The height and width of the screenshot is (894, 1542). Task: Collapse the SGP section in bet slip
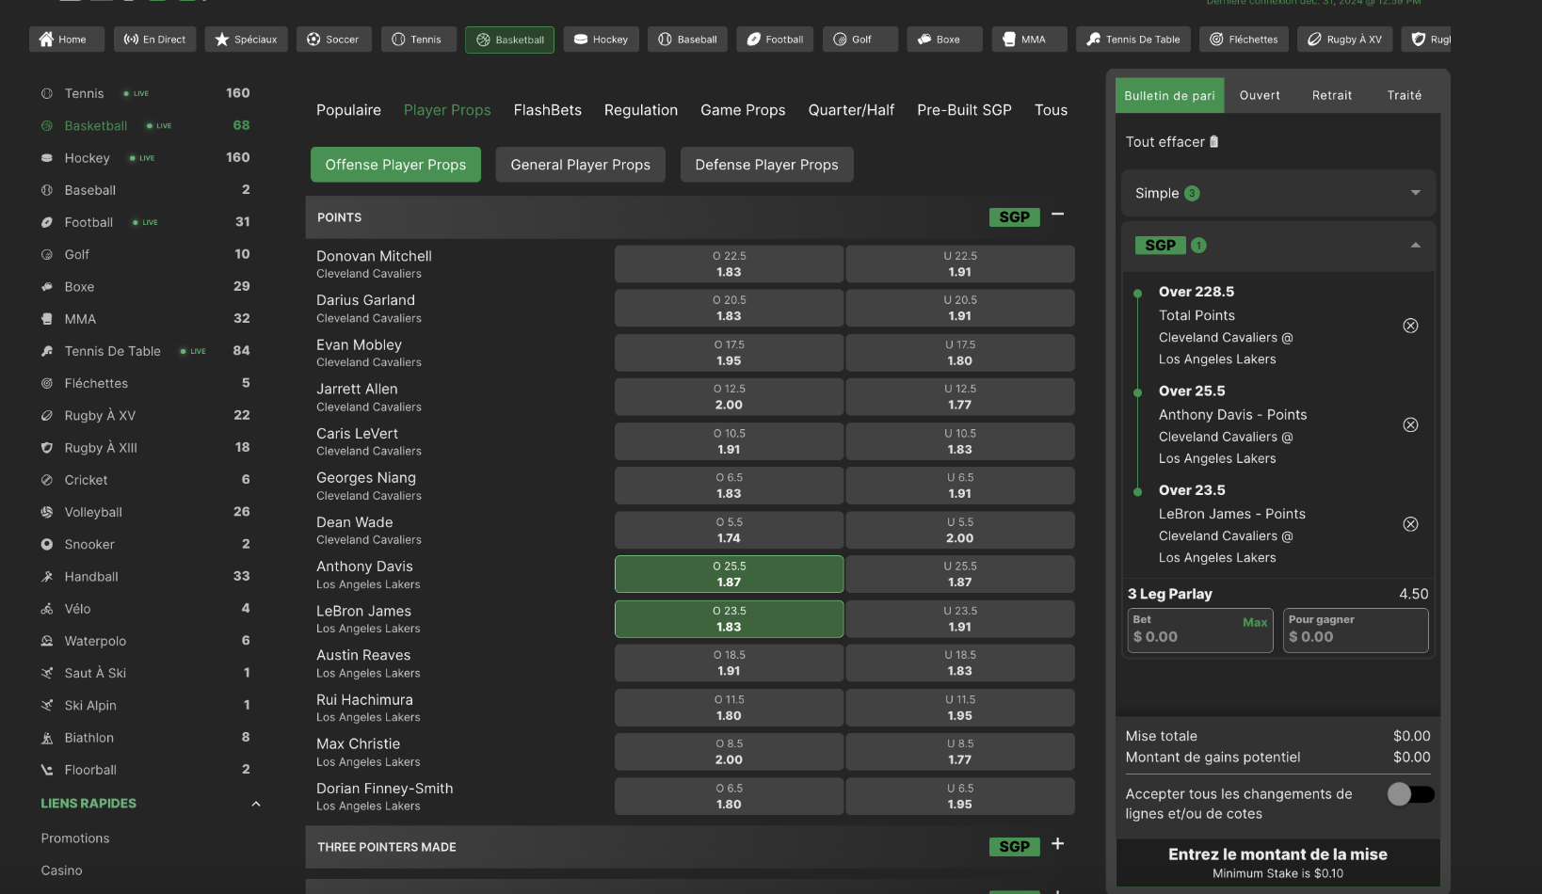pyautogui.click(x=1415, y=246)
